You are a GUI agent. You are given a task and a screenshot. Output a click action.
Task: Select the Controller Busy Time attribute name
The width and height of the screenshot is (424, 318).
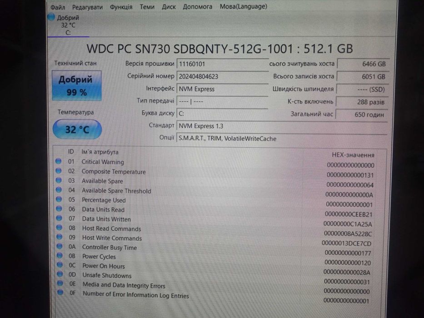click(x=110, y=248)
